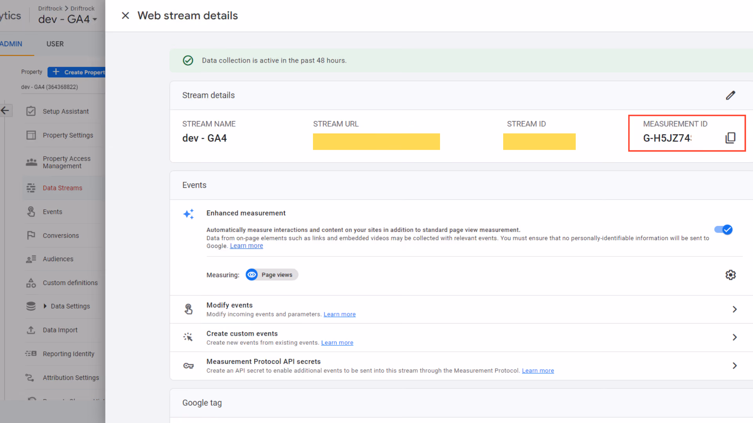Open Data Import
Screen dimensions: 753x423
(60, 330)
